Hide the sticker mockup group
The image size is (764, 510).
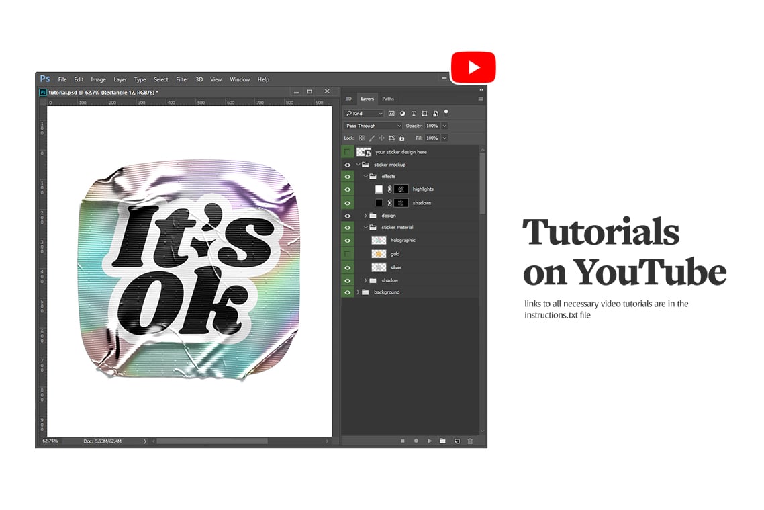[x=348, y=164]
